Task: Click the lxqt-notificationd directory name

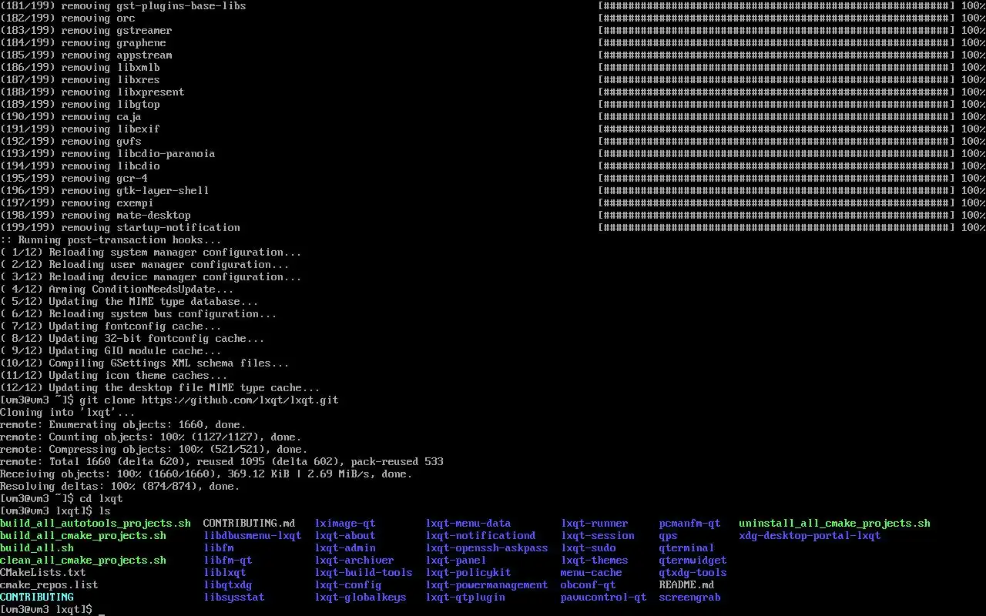Action: tap(481, 536)
